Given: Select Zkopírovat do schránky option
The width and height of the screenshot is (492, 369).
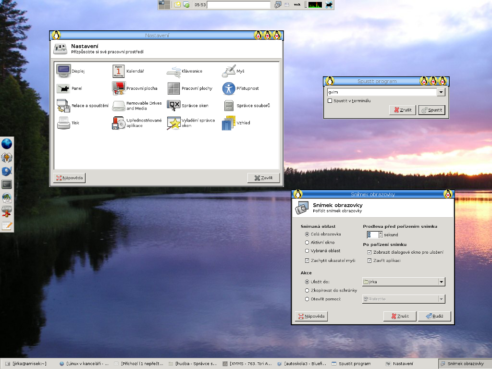Looking at the screenshot, I should (x=307, y=291).
